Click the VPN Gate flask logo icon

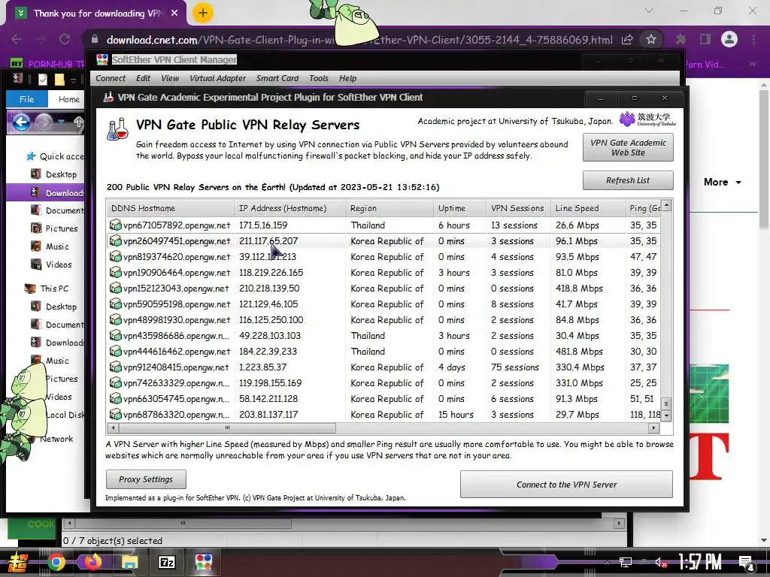tap(118, 129)
